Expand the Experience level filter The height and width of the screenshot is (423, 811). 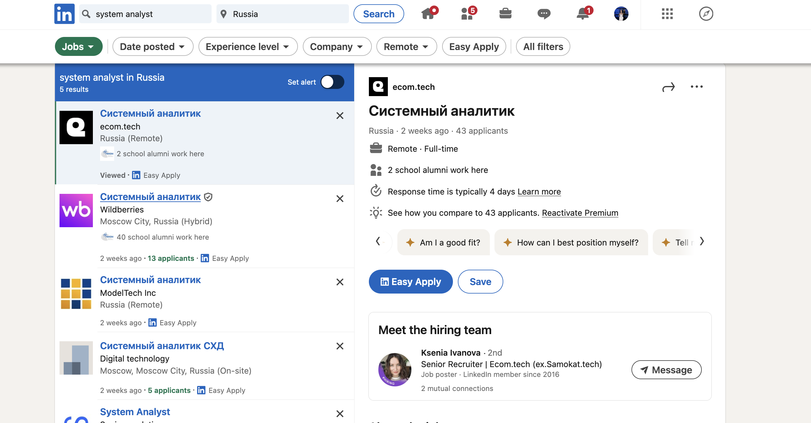[248, 46]
